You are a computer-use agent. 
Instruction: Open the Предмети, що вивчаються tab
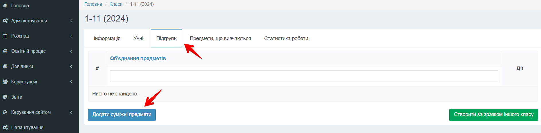(220, 38)
